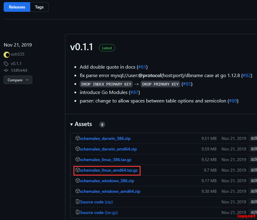Screen dimensions: 257x220
Task: Open soh335 user profile link
Action: tap(18, 54)
